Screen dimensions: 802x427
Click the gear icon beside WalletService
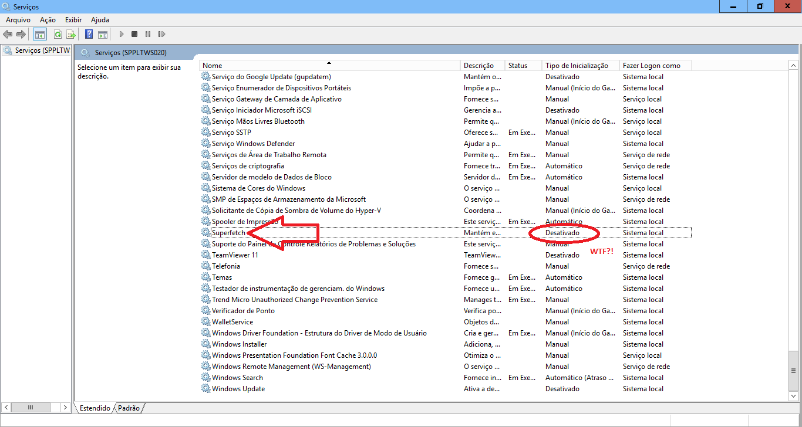pos(206,322)
